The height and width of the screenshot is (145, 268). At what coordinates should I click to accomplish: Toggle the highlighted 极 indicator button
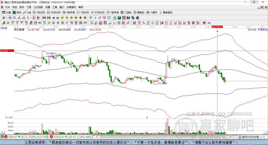(x=34, y=18)
